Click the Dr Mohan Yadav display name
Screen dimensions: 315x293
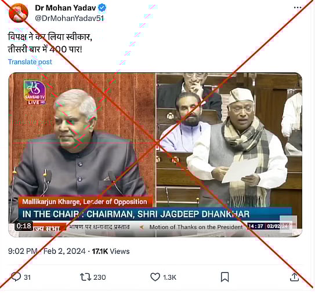(66, 8)
